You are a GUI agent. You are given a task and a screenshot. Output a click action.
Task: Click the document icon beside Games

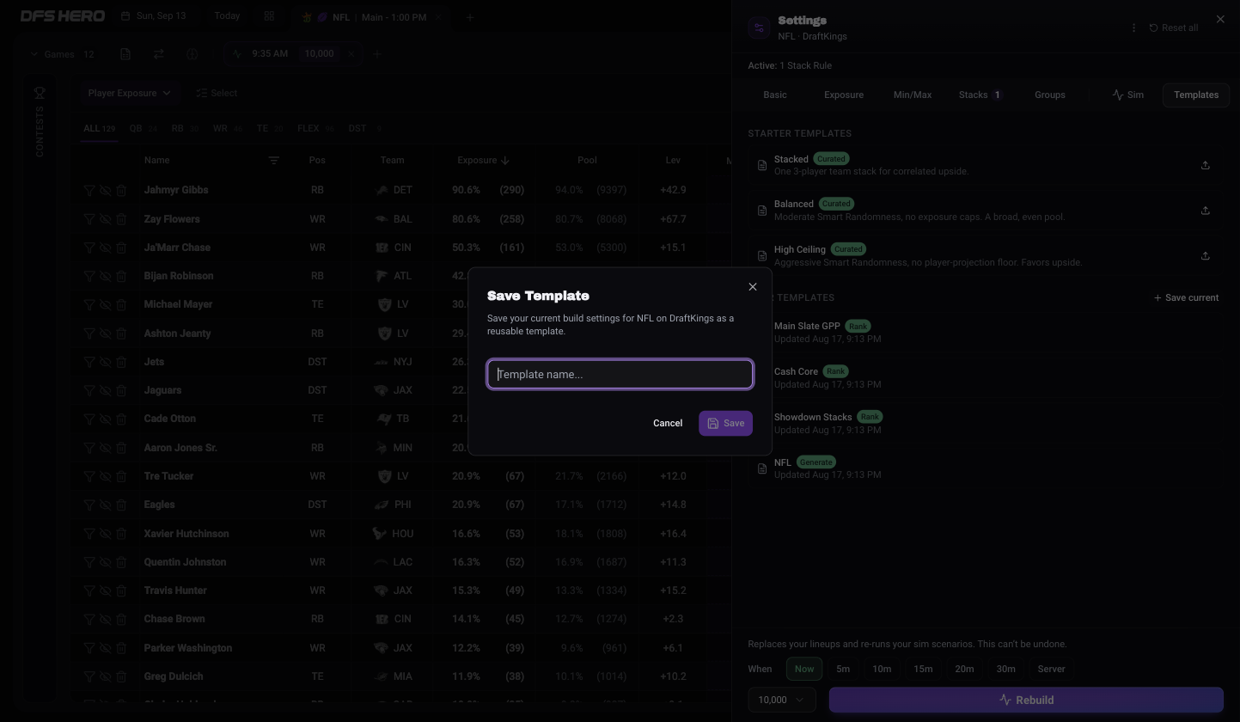click(x=125, y=54)
